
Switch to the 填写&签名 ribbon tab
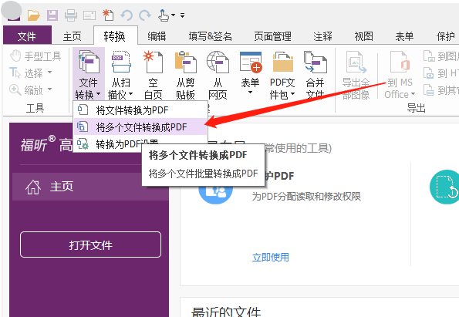pyautogui.click(x=210, y=36)
